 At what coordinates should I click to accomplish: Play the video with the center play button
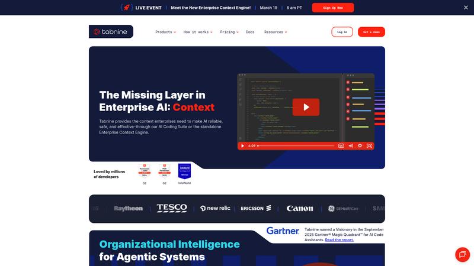coord(306,107)
